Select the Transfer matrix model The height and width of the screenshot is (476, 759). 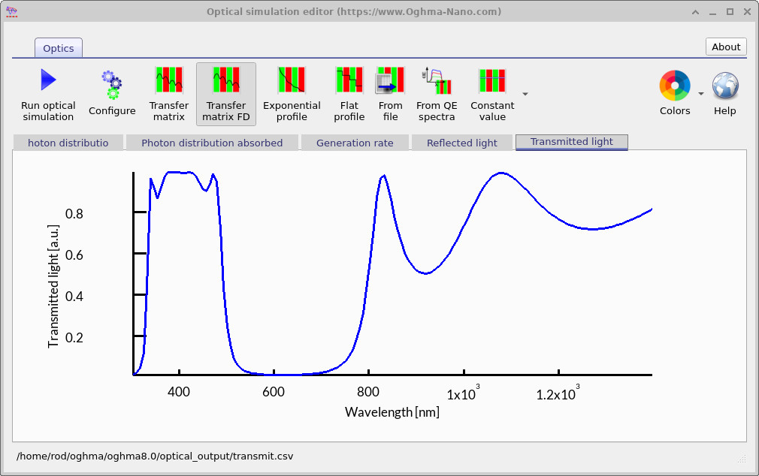coord(169,94)
